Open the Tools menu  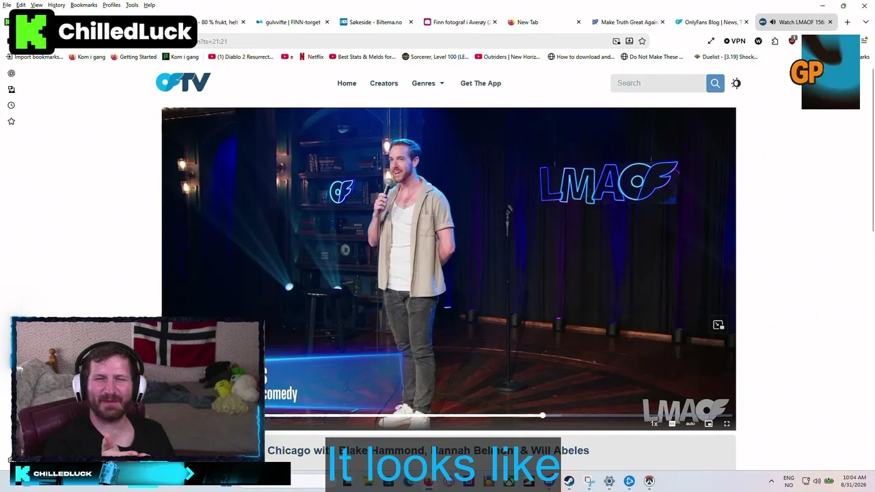point(132,5)
